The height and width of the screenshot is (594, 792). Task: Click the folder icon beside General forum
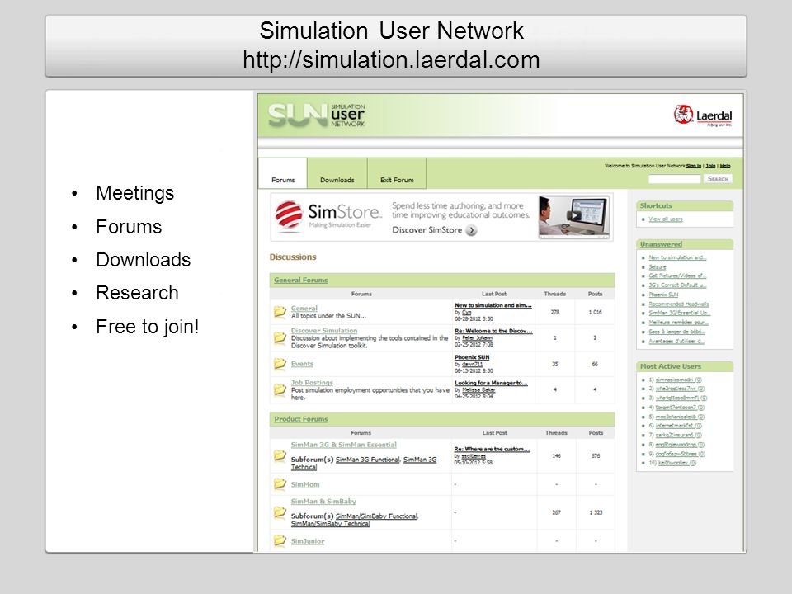(280, 312)
